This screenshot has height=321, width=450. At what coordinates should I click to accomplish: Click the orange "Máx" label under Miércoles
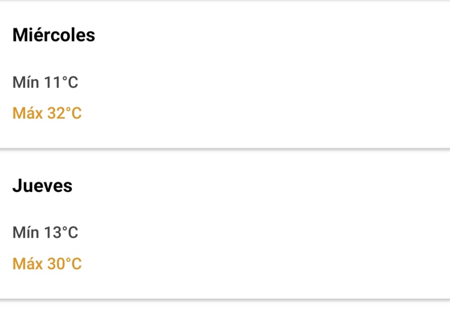[27, 113]
